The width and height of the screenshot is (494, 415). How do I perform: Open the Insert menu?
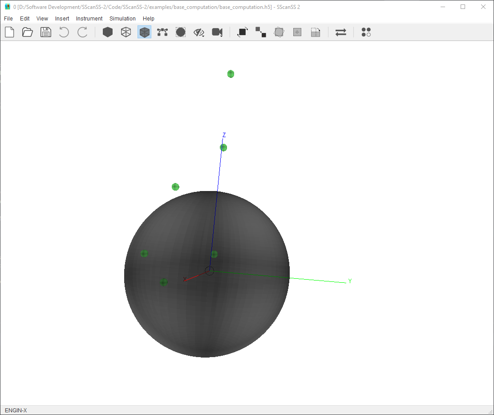pyautogui.click(x=62, y=19)
